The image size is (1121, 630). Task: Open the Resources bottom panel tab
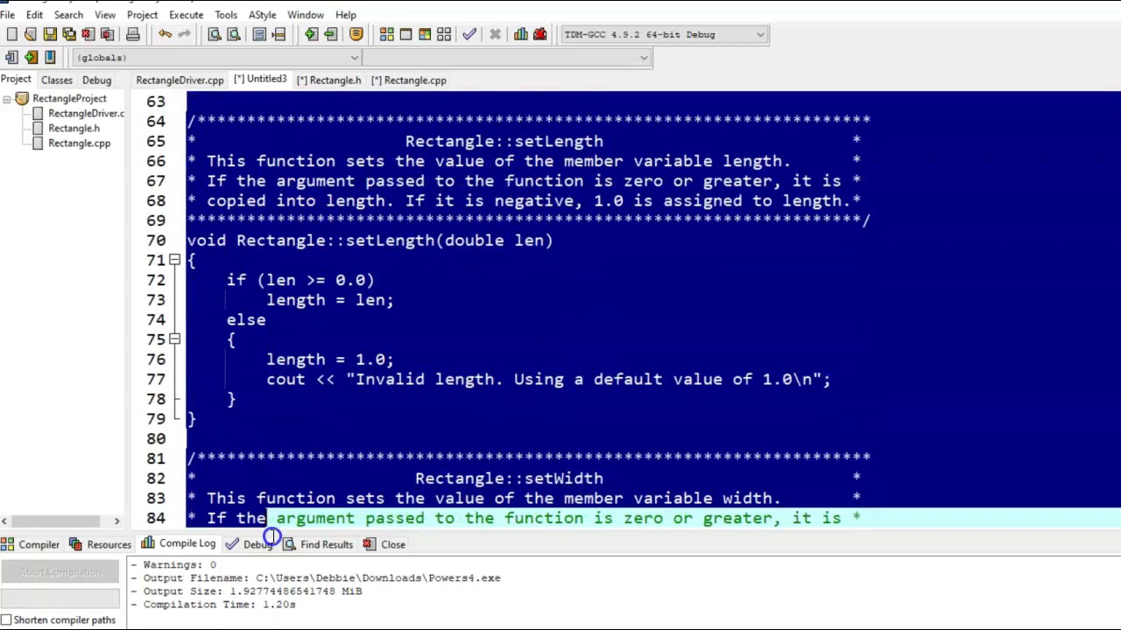101,544
